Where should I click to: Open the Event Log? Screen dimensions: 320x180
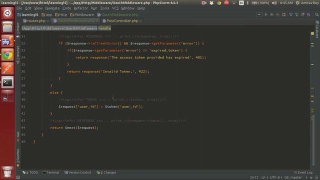(x=303, y=172)
